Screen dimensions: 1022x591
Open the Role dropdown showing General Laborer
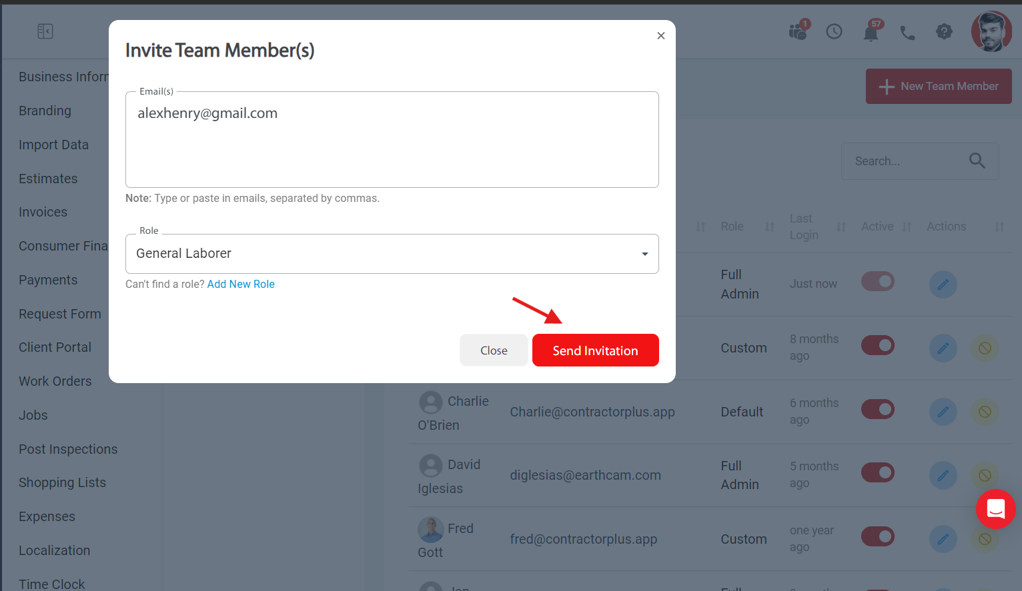click(392, 254)
